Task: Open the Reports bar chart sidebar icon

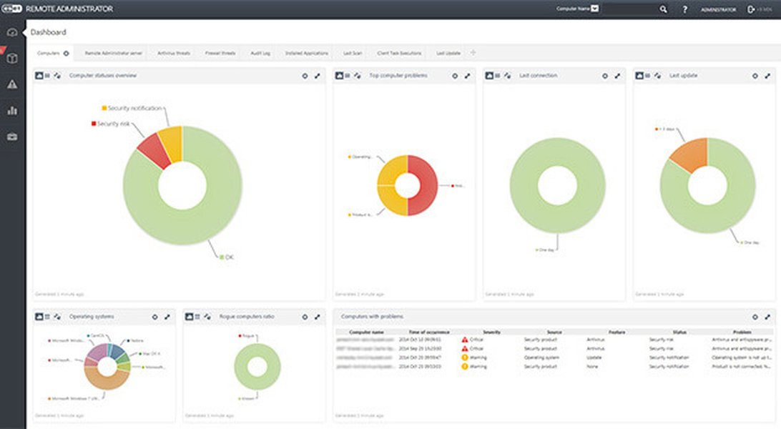Action: 12,111
